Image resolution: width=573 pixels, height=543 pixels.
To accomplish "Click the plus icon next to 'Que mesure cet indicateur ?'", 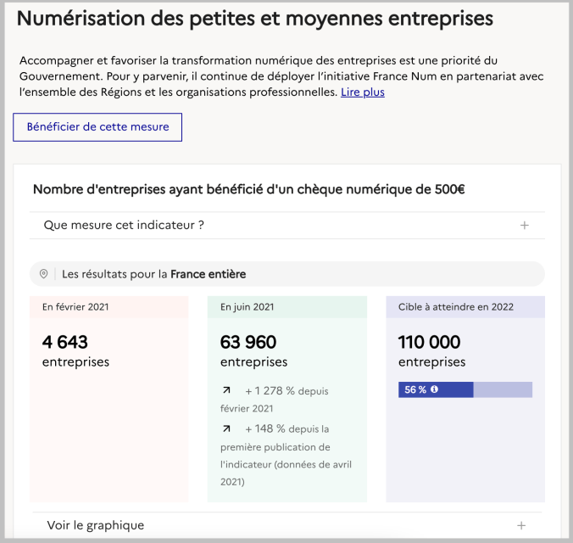I will click(x=524, y=226).
